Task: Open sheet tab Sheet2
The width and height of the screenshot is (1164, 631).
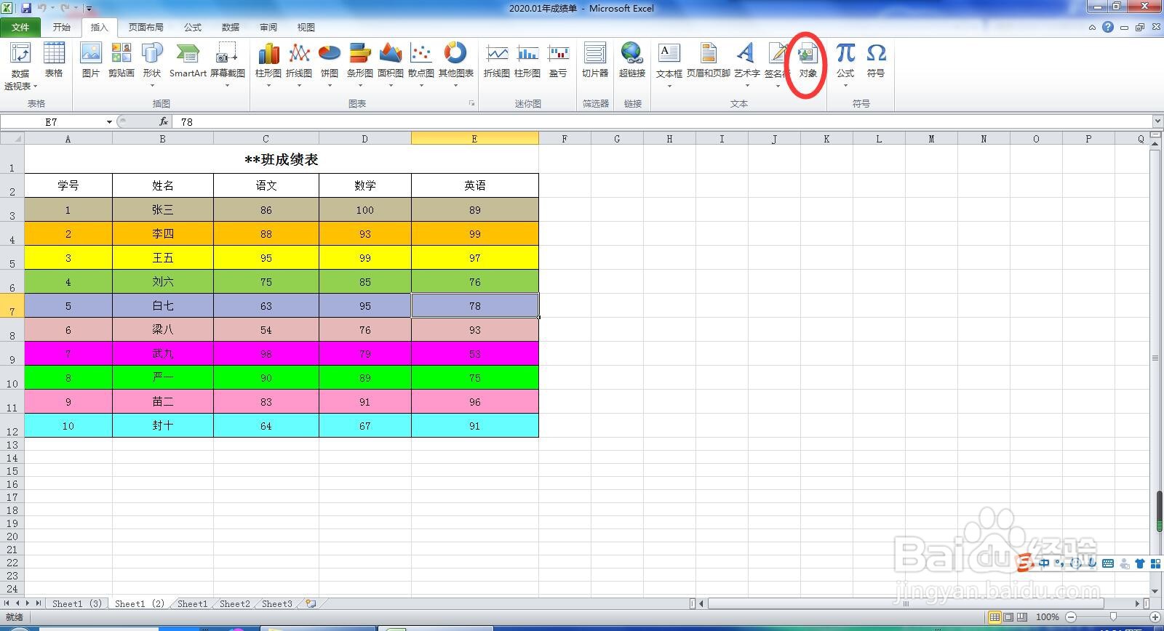Action: [x=234, y=603]
